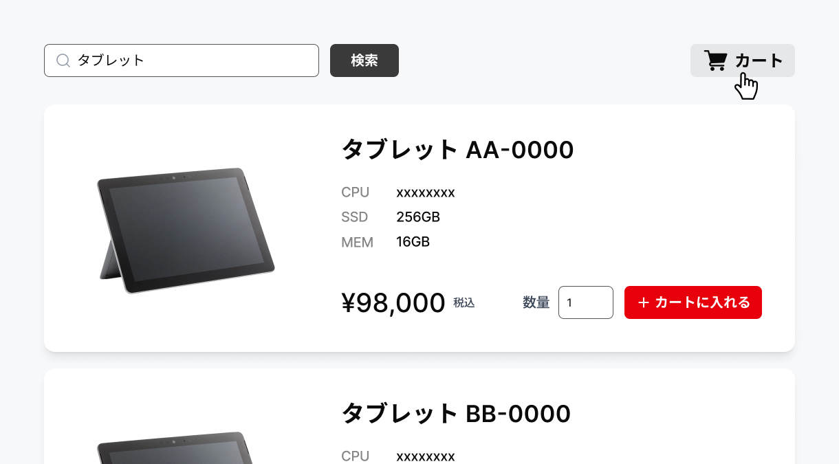Click the 数量 quantity input box
The height and width of the screenshot is (464, 839).
tap(585, 302)
